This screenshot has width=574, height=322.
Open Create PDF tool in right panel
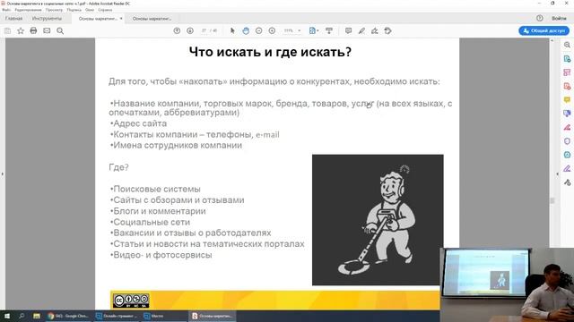pyautogui.click(x=567, y=86)
